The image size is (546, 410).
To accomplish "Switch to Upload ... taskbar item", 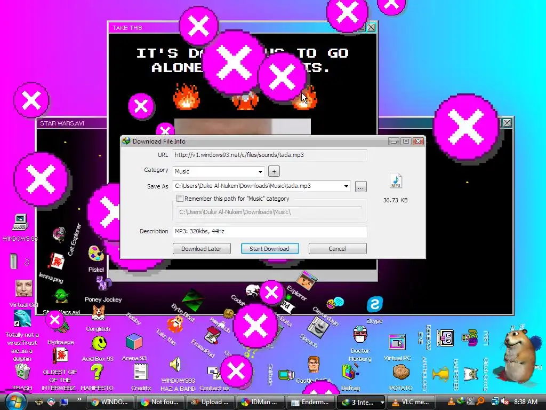I will (x=211, y=402).
